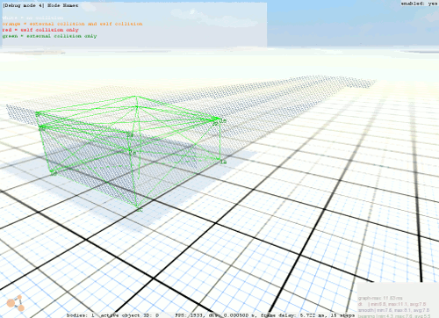The width and height of the screenshot is (439, 318).
Task: Click the FPS readout in the status bar
Action: (x=191, y=315)
